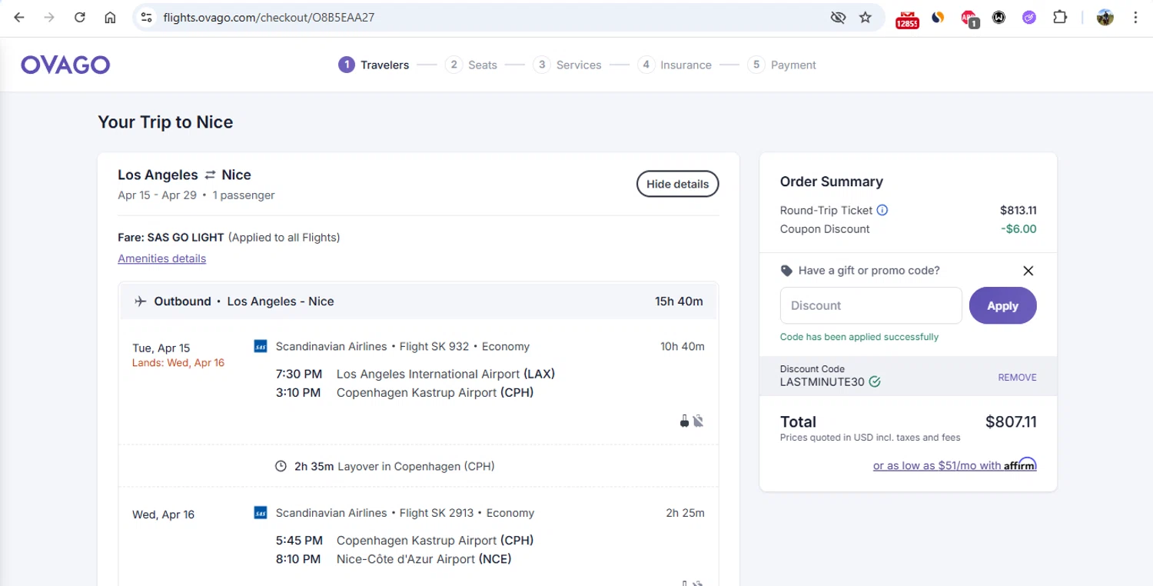Apply the discount code

click(x=1002, y=305)
